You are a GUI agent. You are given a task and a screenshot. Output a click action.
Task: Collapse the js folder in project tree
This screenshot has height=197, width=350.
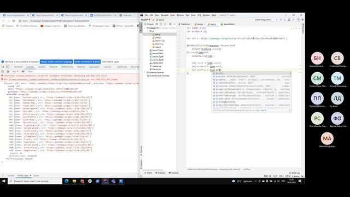click(148, 31)
